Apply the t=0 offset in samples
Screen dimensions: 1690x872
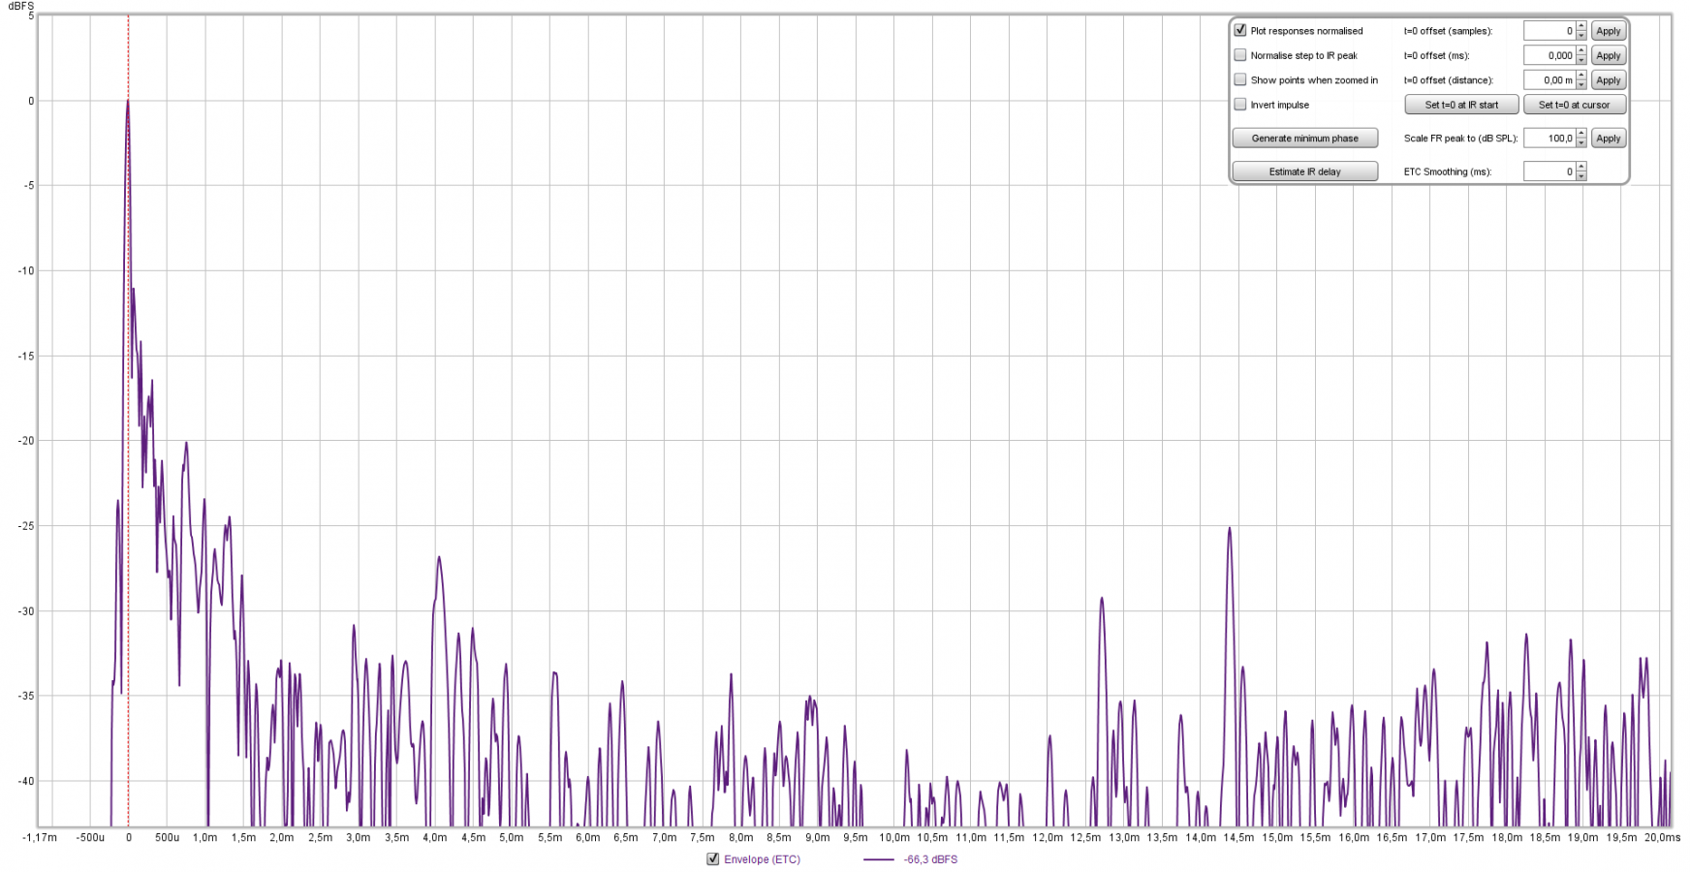(1608, 31)
